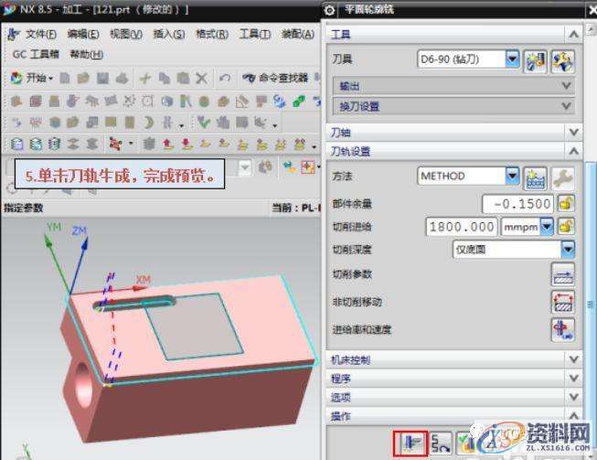
Task: Click the green check mark toolbar icon
Action: [204, 123]
